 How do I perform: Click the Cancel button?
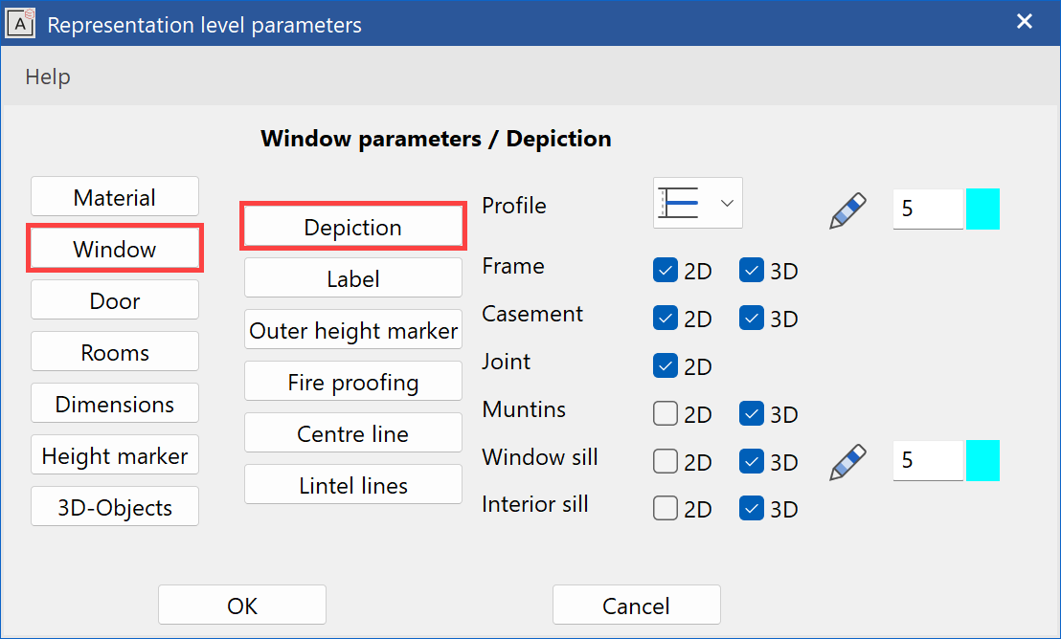637,606
